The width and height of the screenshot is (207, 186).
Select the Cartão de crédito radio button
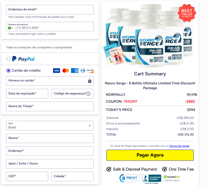tap(8, 71)
